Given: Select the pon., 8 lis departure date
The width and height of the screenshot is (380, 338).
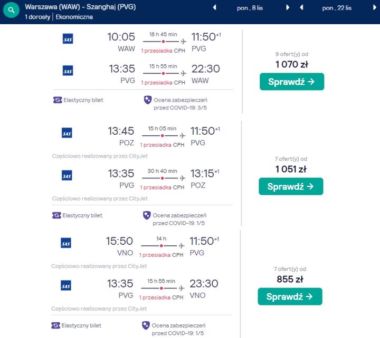Looking at the screenshot, I should point(251,8).
